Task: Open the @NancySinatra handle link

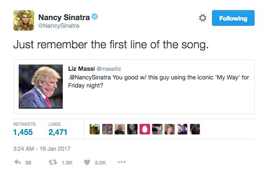Action: (x=58, y=26)
